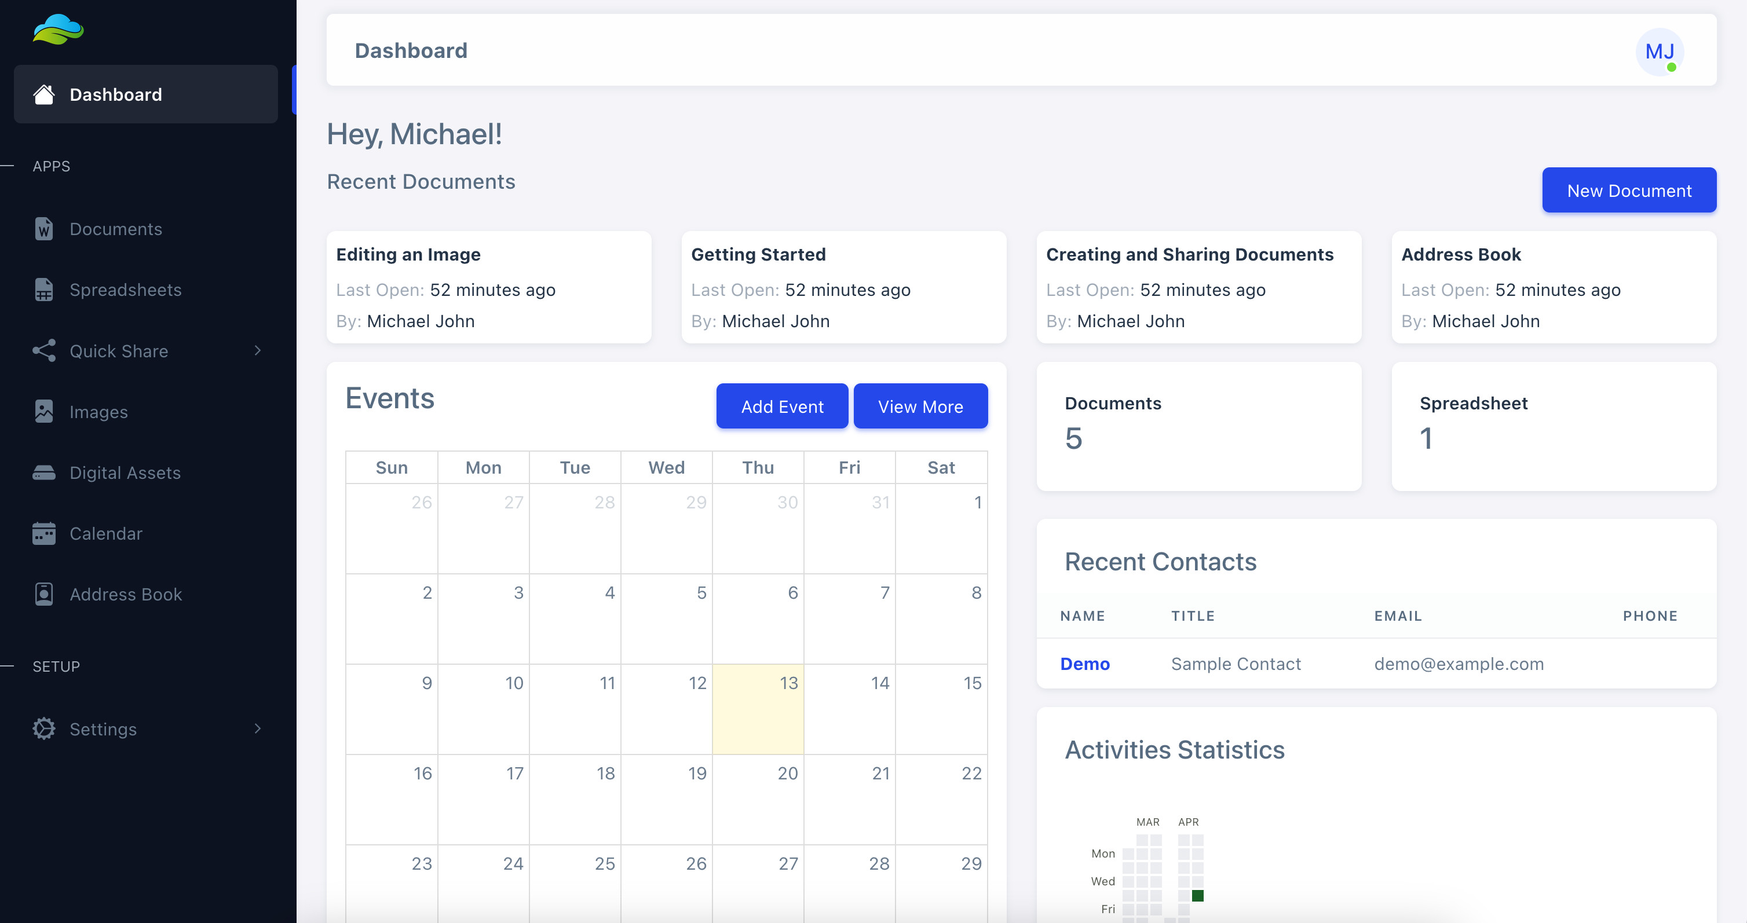Expand the Quick Share submenu chevron
Viewport: 1747px width, 923px height.
pyautogui.click(x=258, y=351)
